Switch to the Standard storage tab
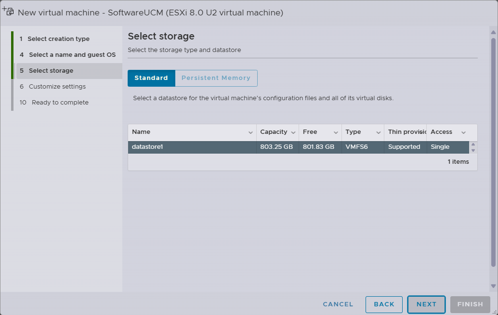 151,78
